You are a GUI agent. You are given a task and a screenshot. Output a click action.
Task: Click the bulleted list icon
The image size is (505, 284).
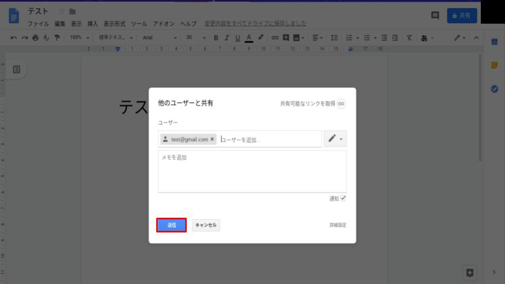367,38
